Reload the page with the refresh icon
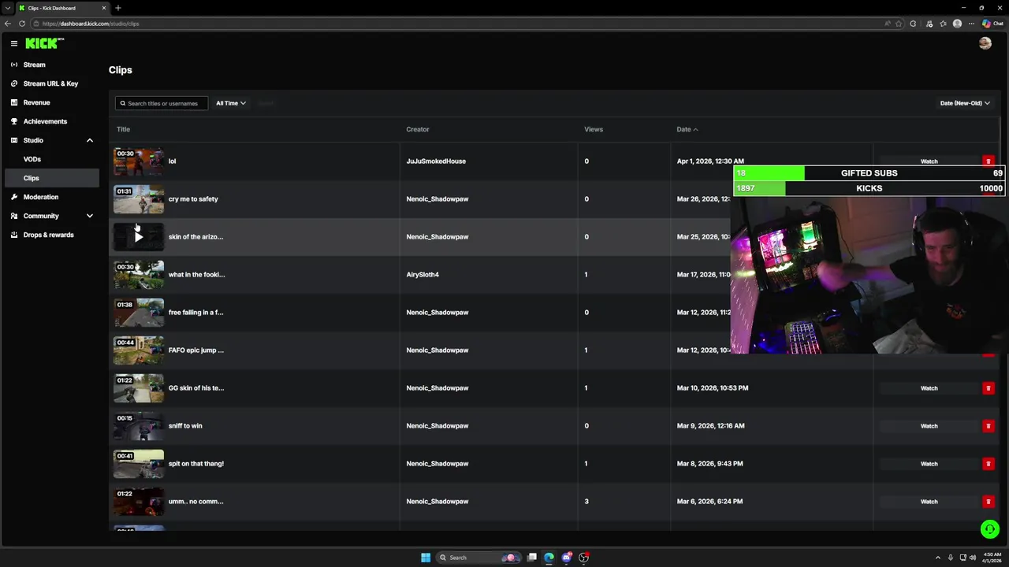Viewport: 1009px width, 567px height. [x=22, y=24]
